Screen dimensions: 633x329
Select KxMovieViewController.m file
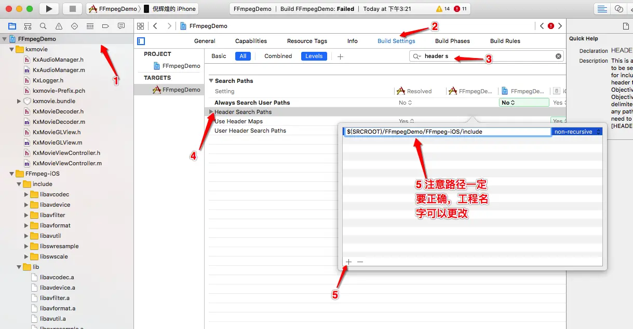click(67, 163)
